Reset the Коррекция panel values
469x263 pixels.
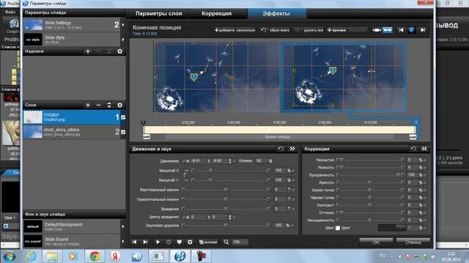tap(413, 149)
